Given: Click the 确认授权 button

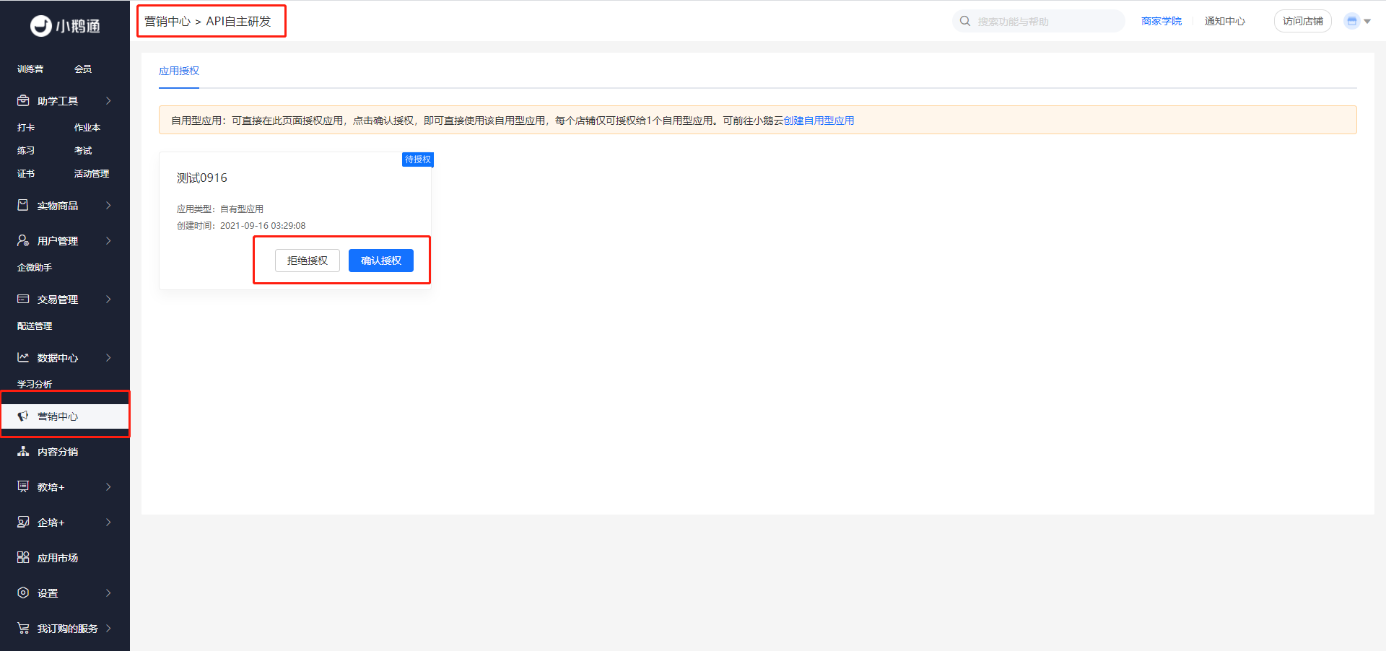Looking at the screenshot, I should click(x=380, y=261).
